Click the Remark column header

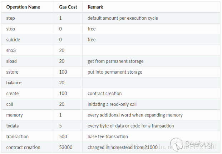95,7
